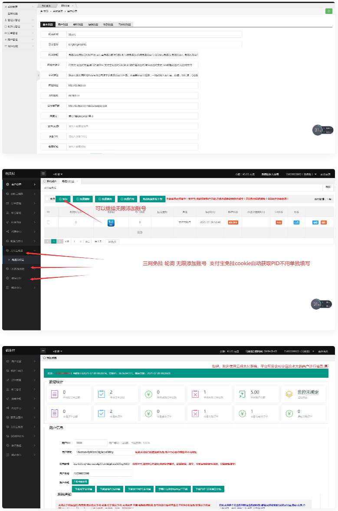
Task: Click the pink cross icon in the top stats row
Action: point(195,394)
